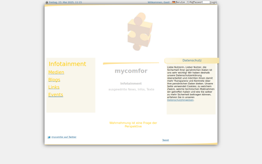Open the Blogs link
262x164 pixels.
tap(54, 80)
